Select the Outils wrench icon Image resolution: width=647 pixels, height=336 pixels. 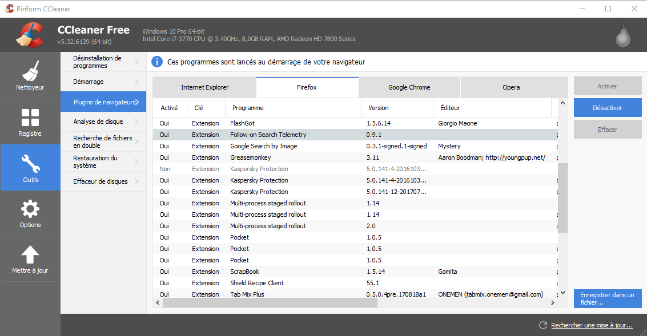30,164
